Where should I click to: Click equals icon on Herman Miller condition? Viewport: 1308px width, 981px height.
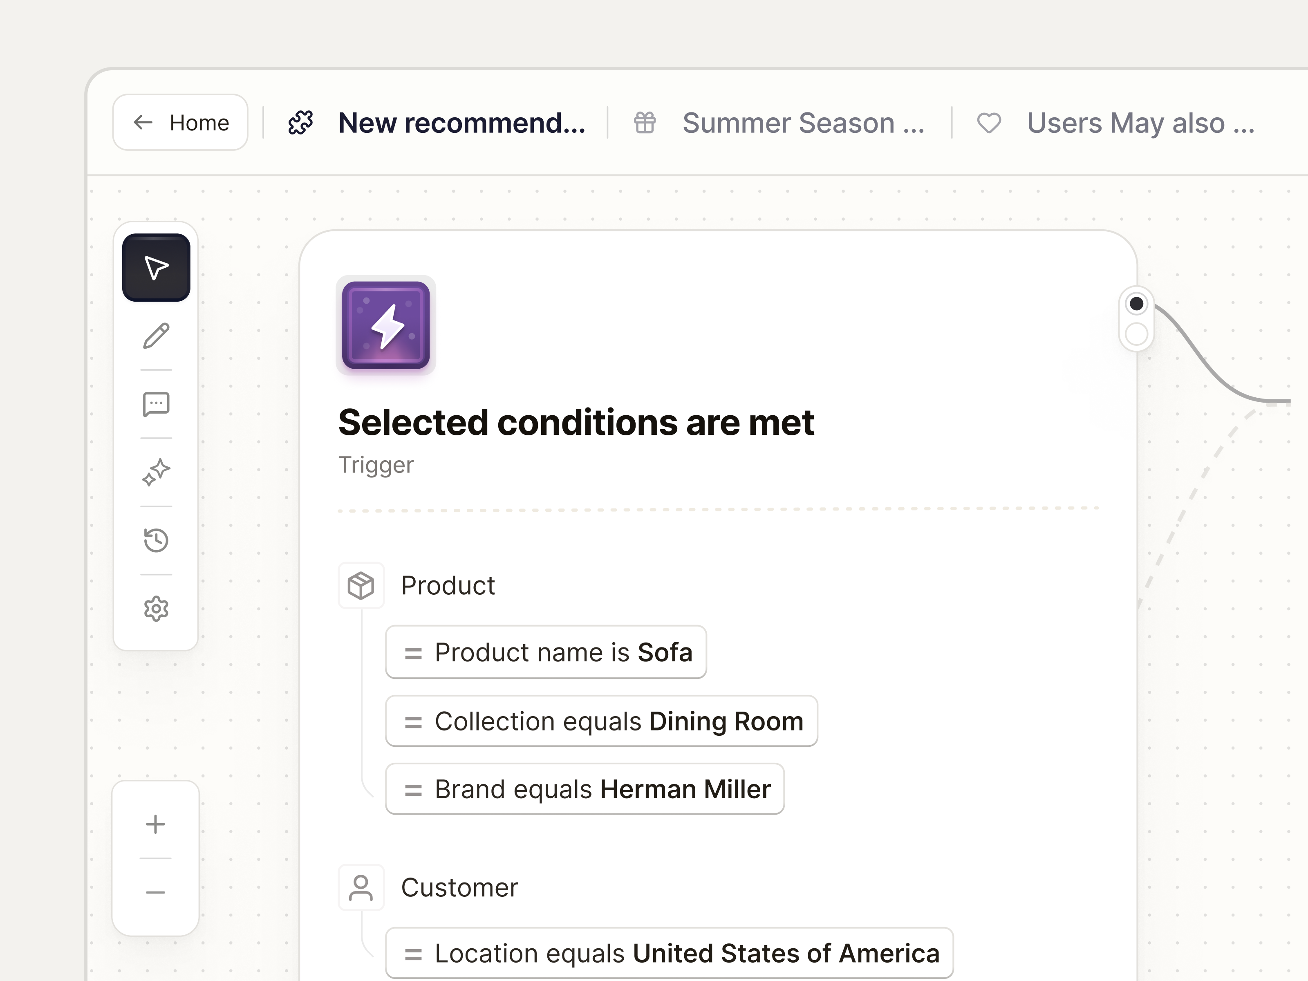pyautogui.click(x=413, y=791)
